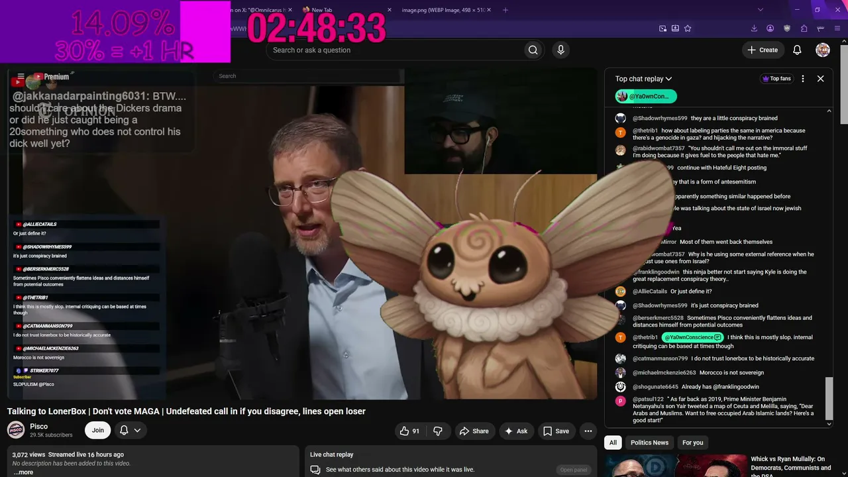Open the pinned @Ya0wnCon... chat chip

pos(646,96)
